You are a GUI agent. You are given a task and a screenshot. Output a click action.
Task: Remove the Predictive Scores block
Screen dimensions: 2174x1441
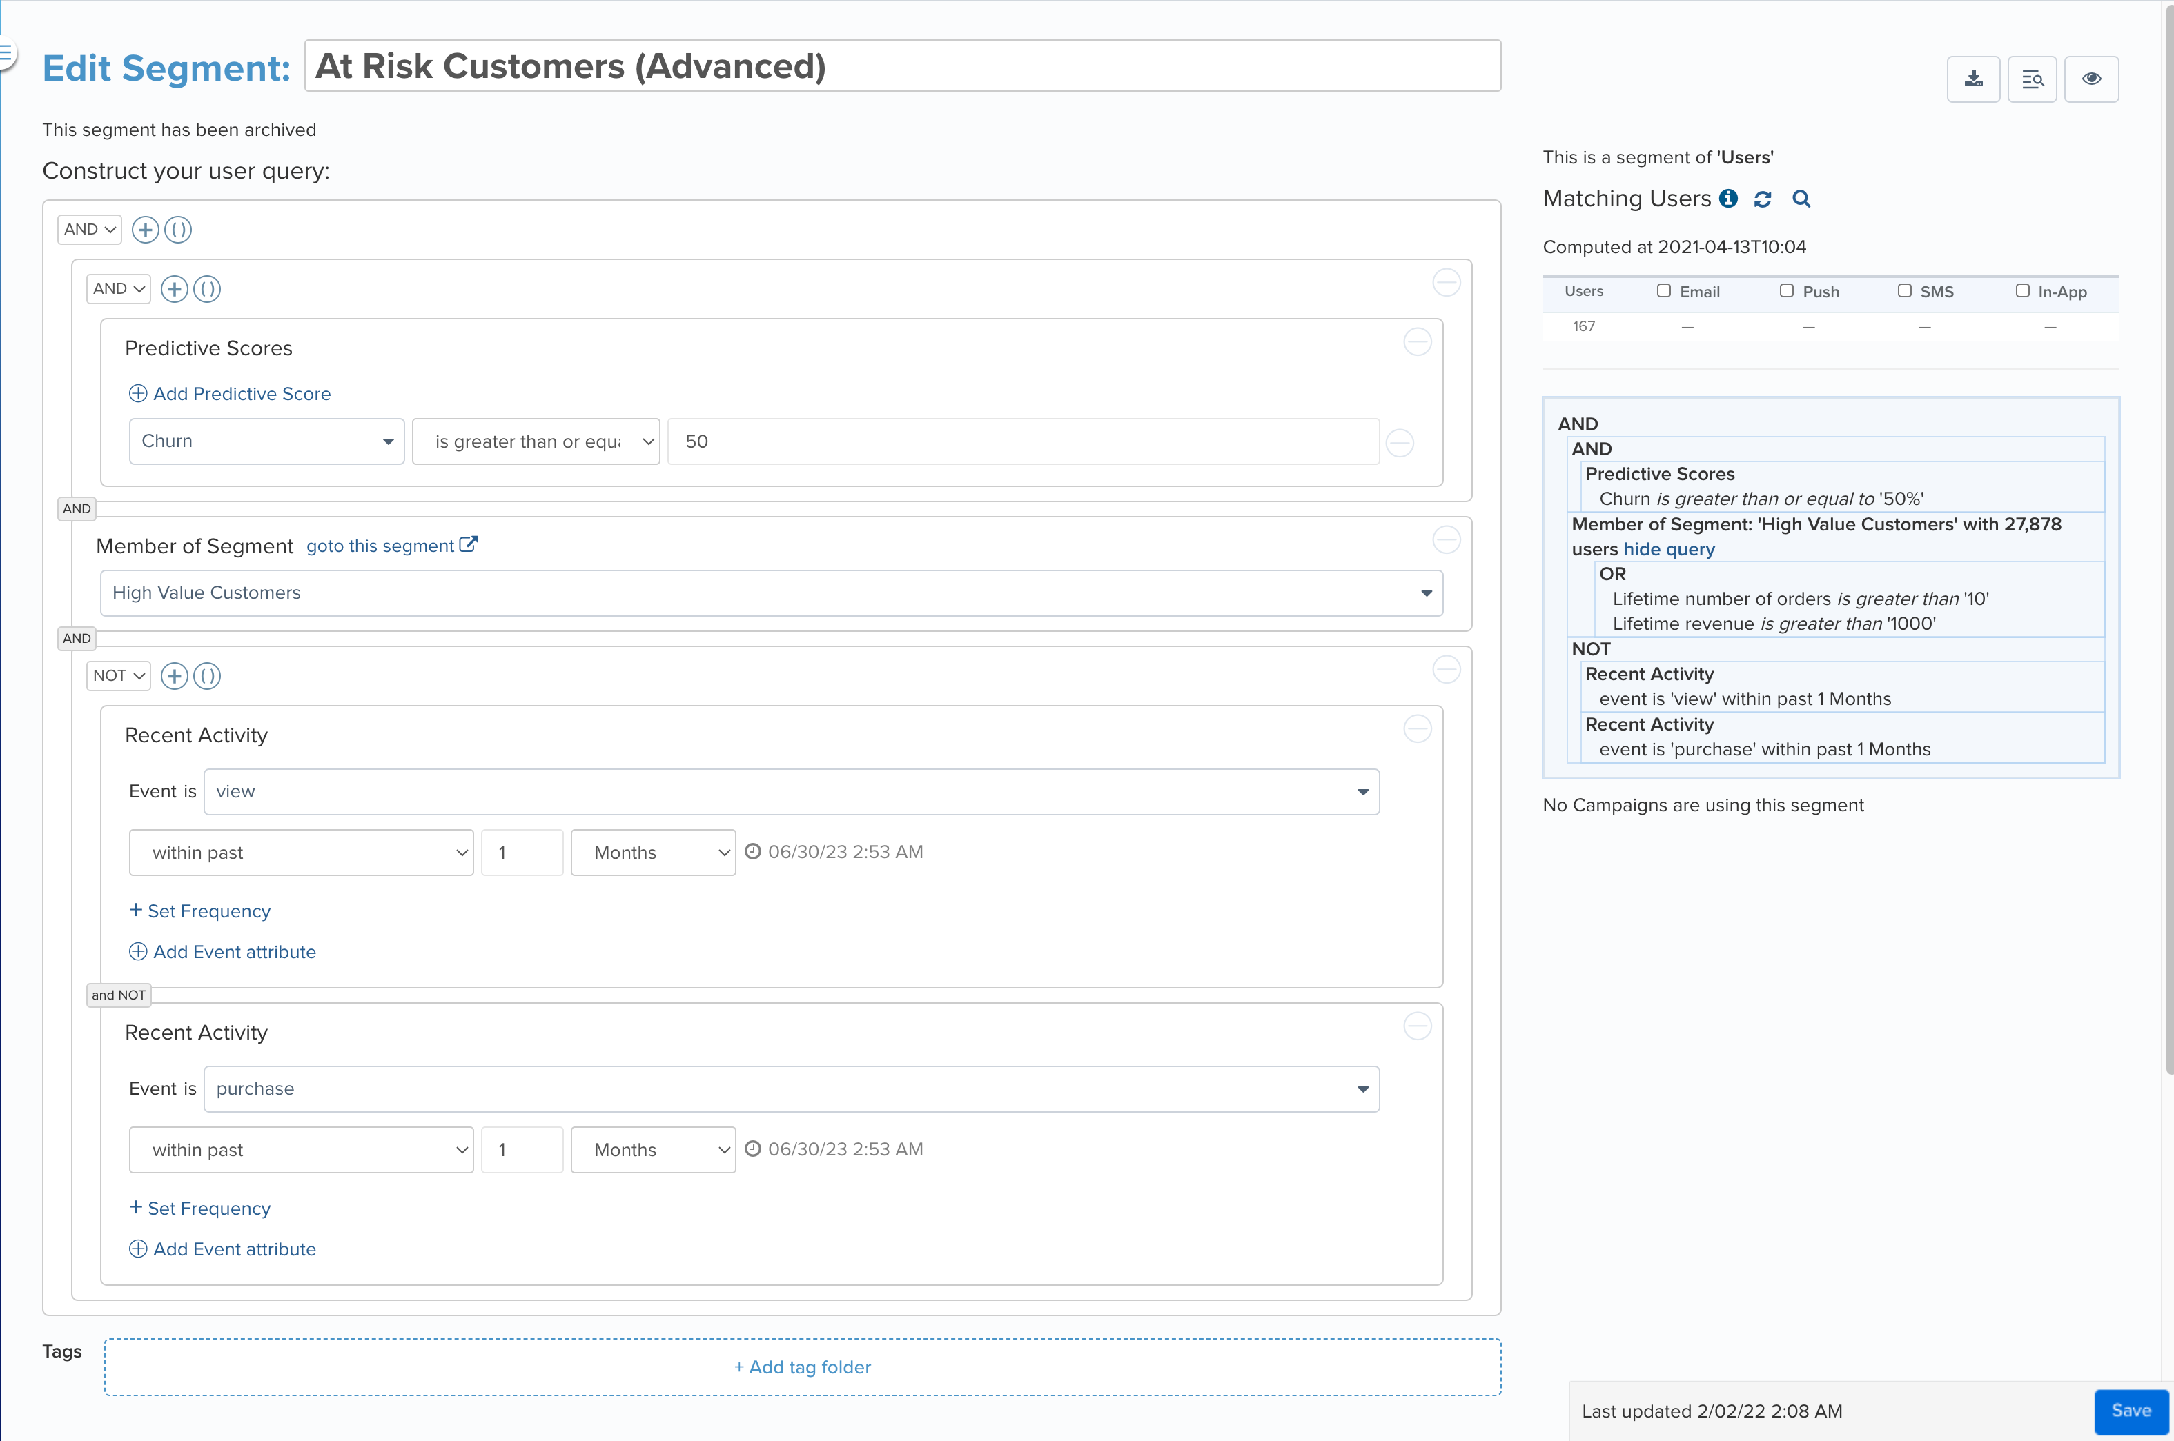pyautogui.click(x=1418, y=342)
